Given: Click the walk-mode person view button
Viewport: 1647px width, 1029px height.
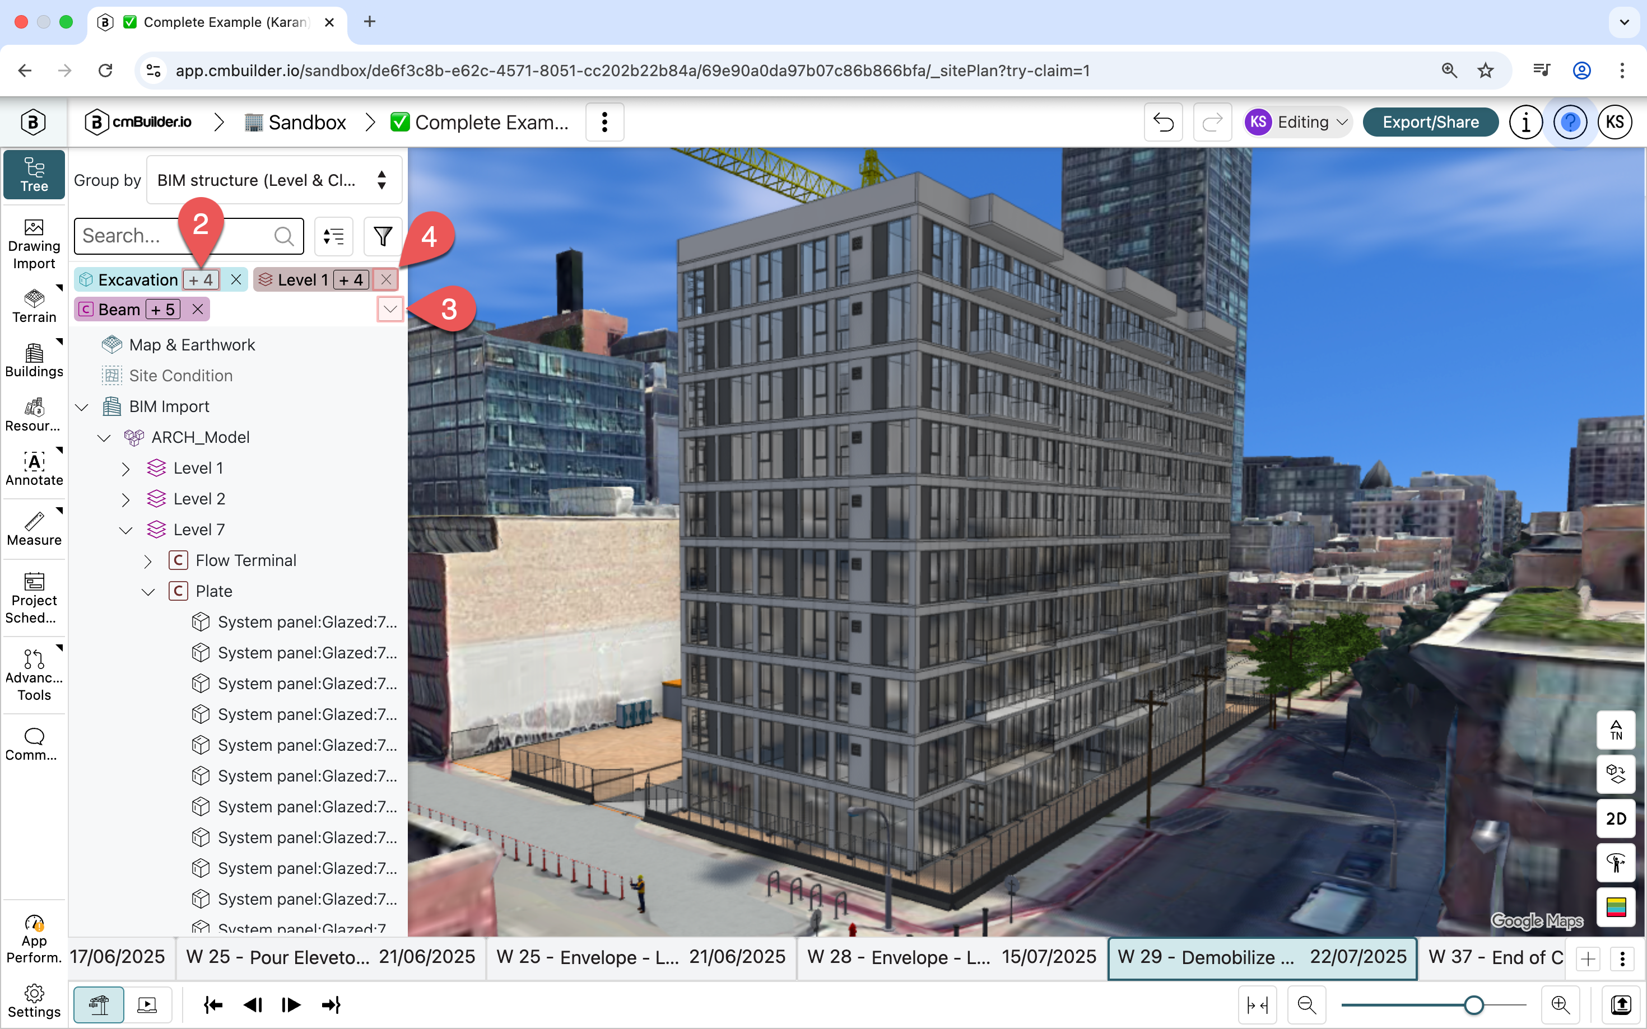Looking at the screenshot, I should pos(1616,863).
